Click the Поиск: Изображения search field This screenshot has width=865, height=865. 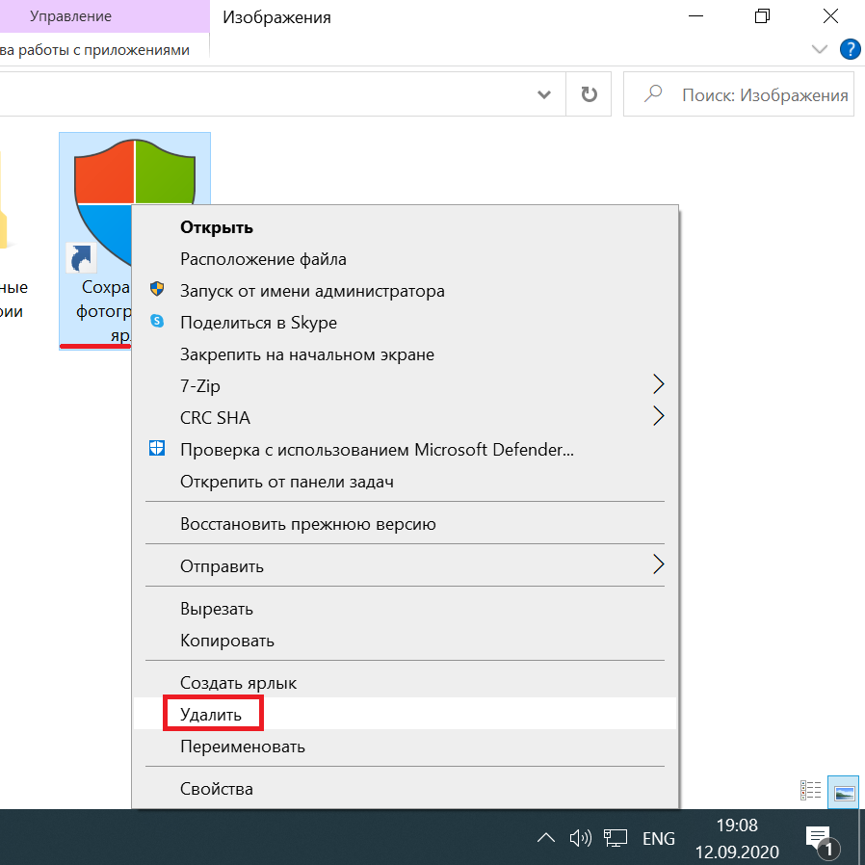pyautogui.click(x=739, y=94)
